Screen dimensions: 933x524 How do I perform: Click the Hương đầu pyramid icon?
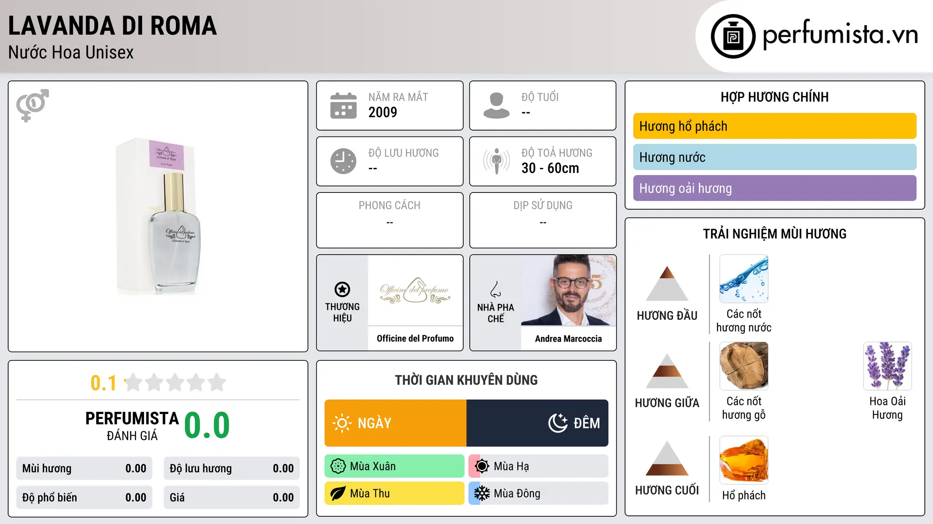point(667,283)
